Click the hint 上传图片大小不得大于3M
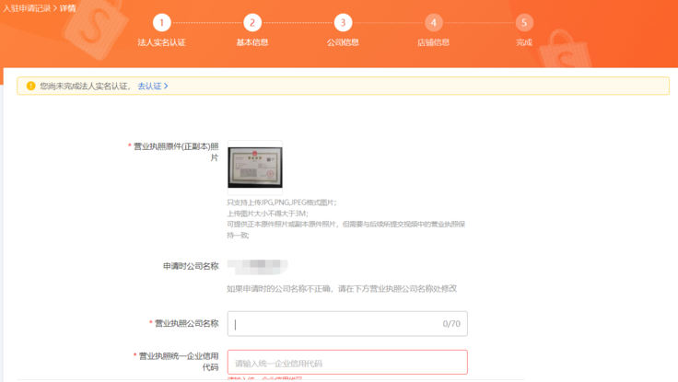Viewport: 678px width, 382px height. coord(268,214)
